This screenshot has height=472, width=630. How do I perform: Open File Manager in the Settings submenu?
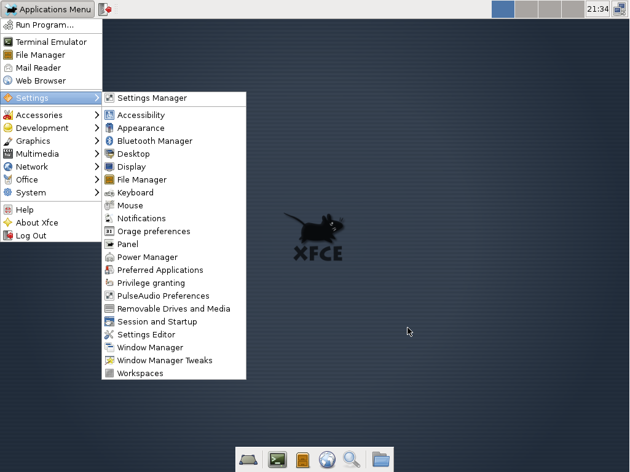[173, 179]
